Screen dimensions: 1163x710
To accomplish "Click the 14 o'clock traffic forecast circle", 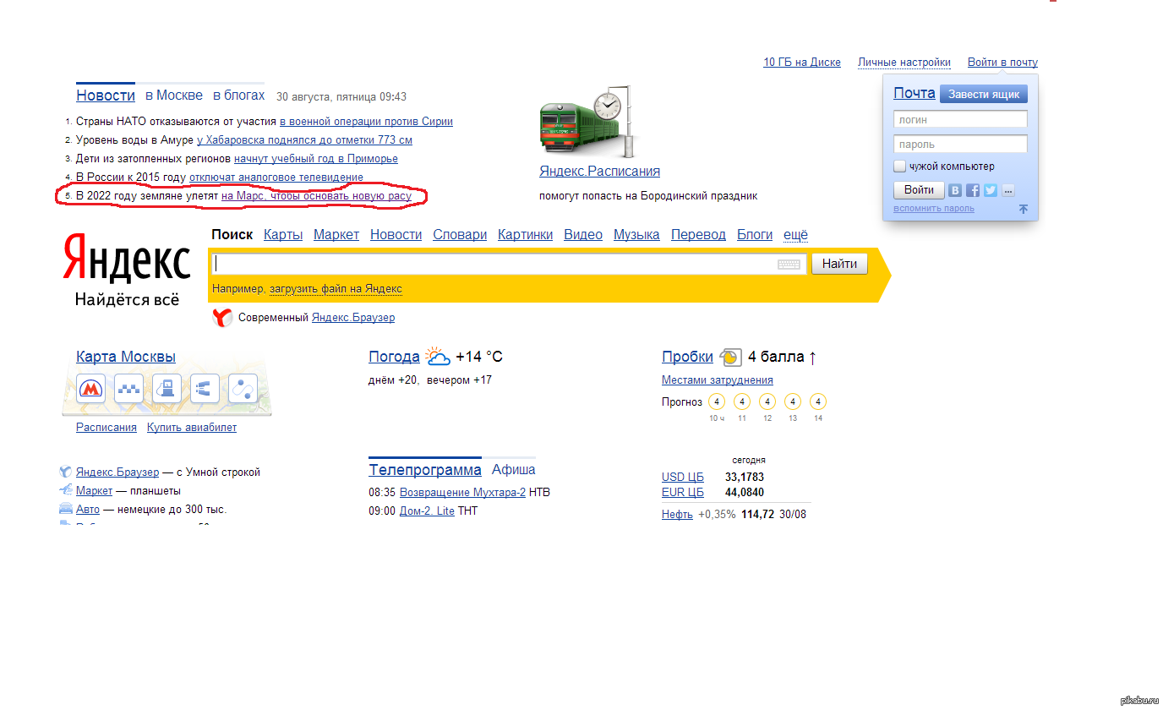I will [818, 401].
